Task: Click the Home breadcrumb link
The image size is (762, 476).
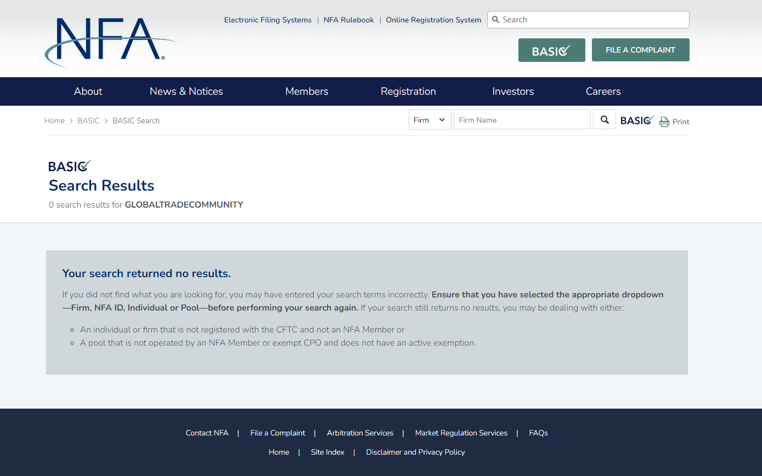Action: click(x=54, y=121)
